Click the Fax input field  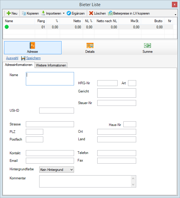click(x=117, y=161)
